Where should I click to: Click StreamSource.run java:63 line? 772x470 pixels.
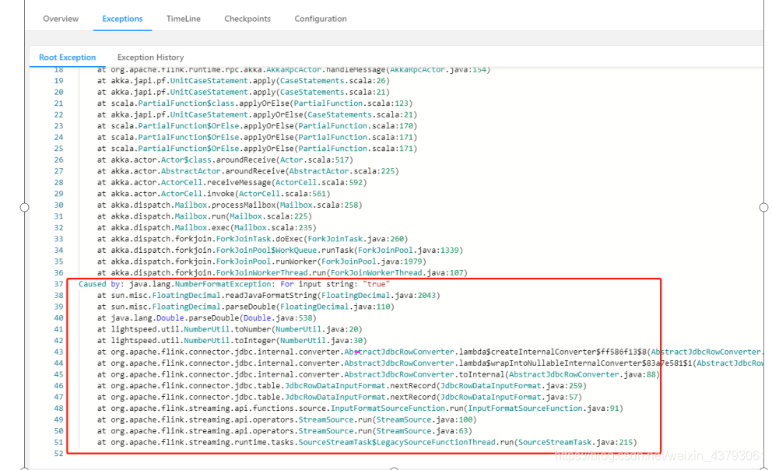pos(285,431)
